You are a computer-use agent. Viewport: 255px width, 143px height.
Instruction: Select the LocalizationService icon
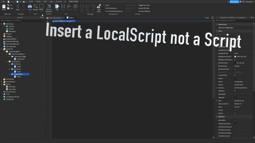(4, 97)
